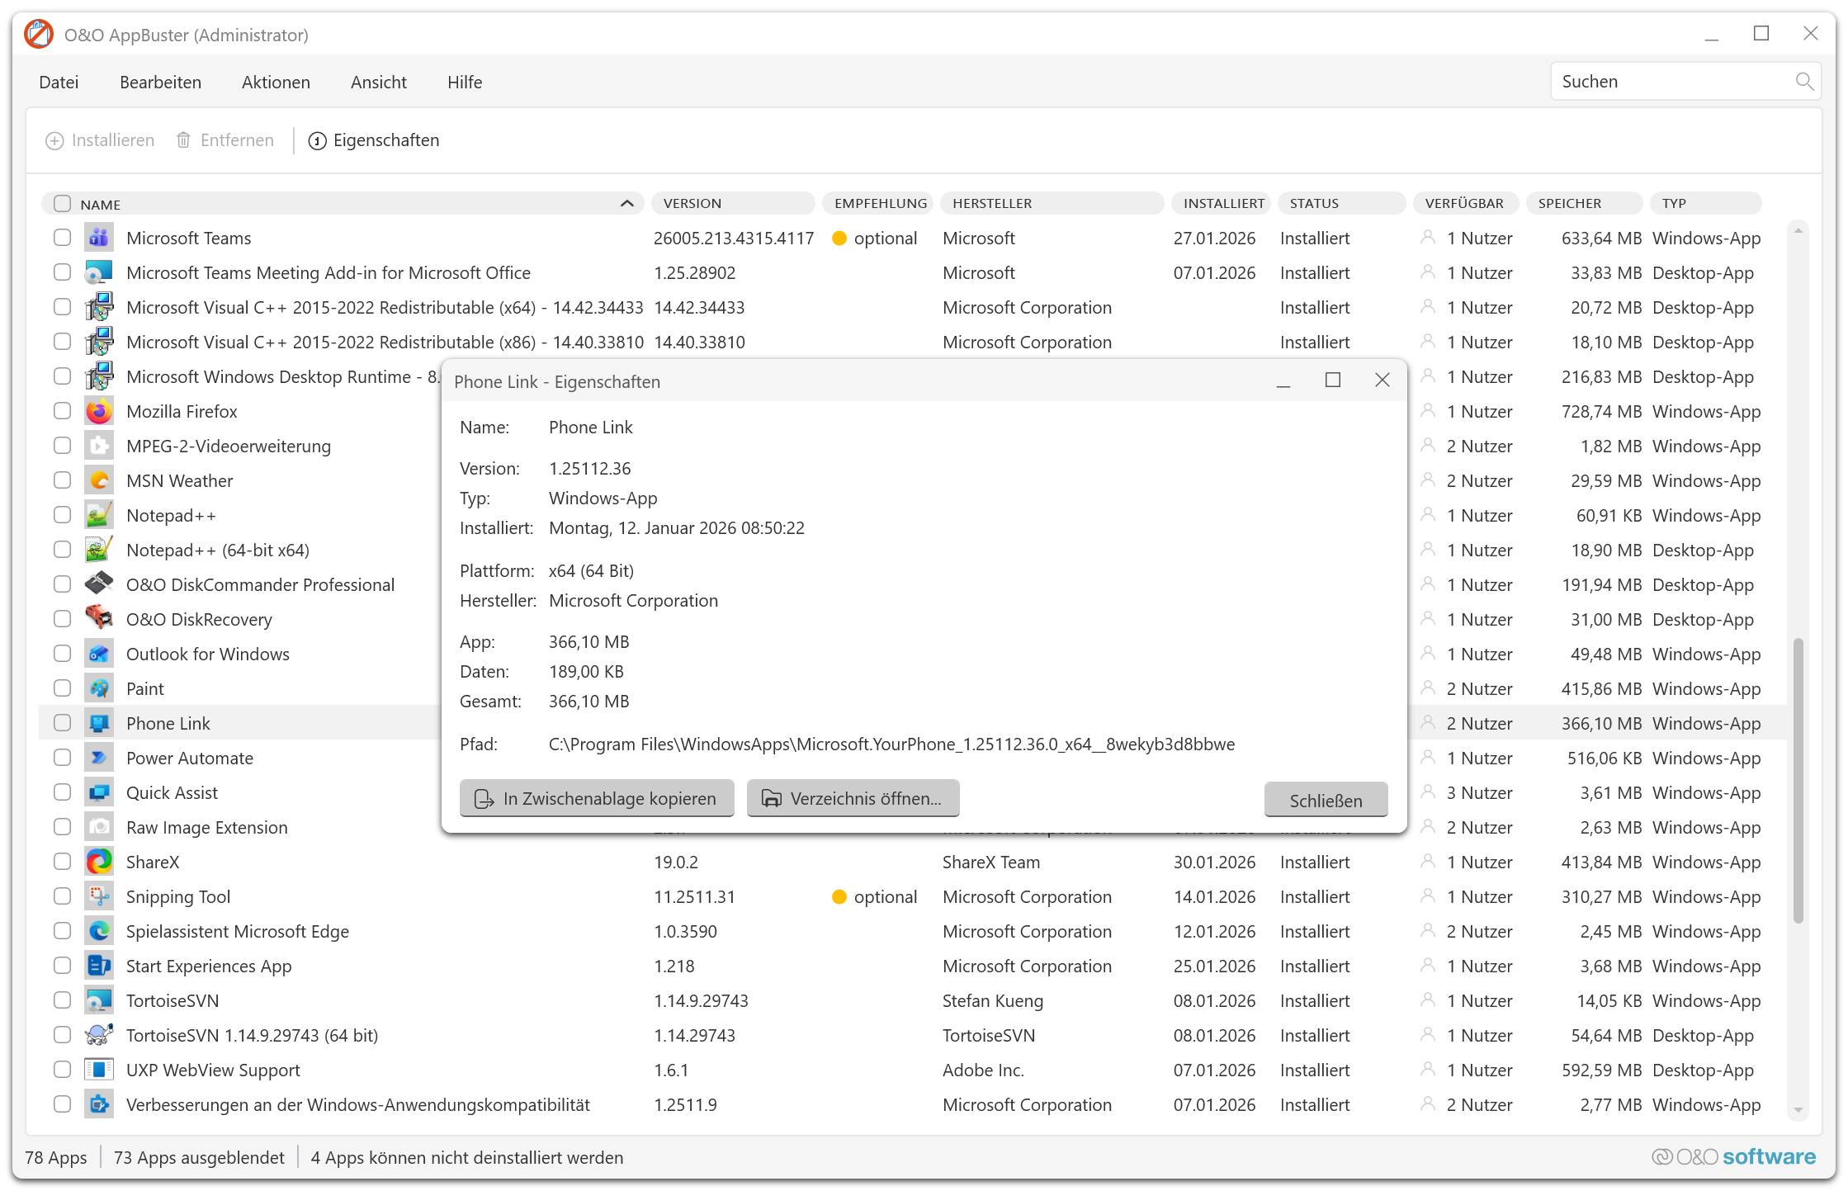The width and height of the screenshot is (1848, 1191).
Task: Click the search magnifier icon
Action: (x=1803, y=82)
